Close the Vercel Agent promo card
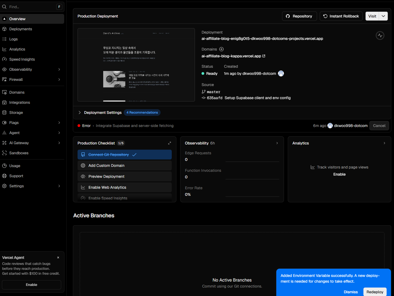Viewport: 394px width, 296px height. [58, 257]
